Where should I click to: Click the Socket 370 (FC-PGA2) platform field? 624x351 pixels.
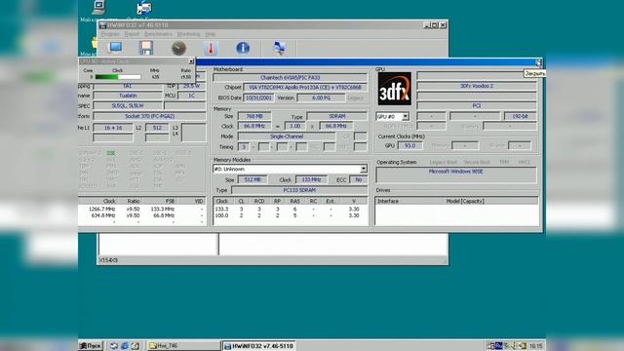[149, 116]
